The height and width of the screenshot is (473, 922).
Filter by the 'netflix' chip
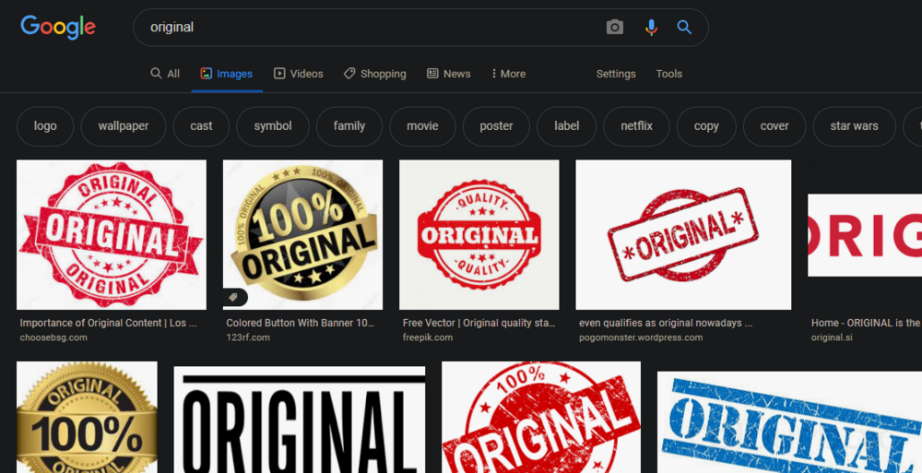tap(636, 126)
